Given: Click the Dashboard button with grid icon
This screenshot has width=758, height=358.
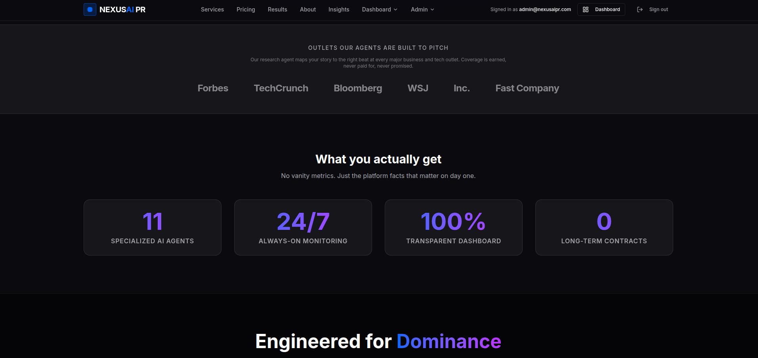Looking at the screenshot, I should click(601, 9).
